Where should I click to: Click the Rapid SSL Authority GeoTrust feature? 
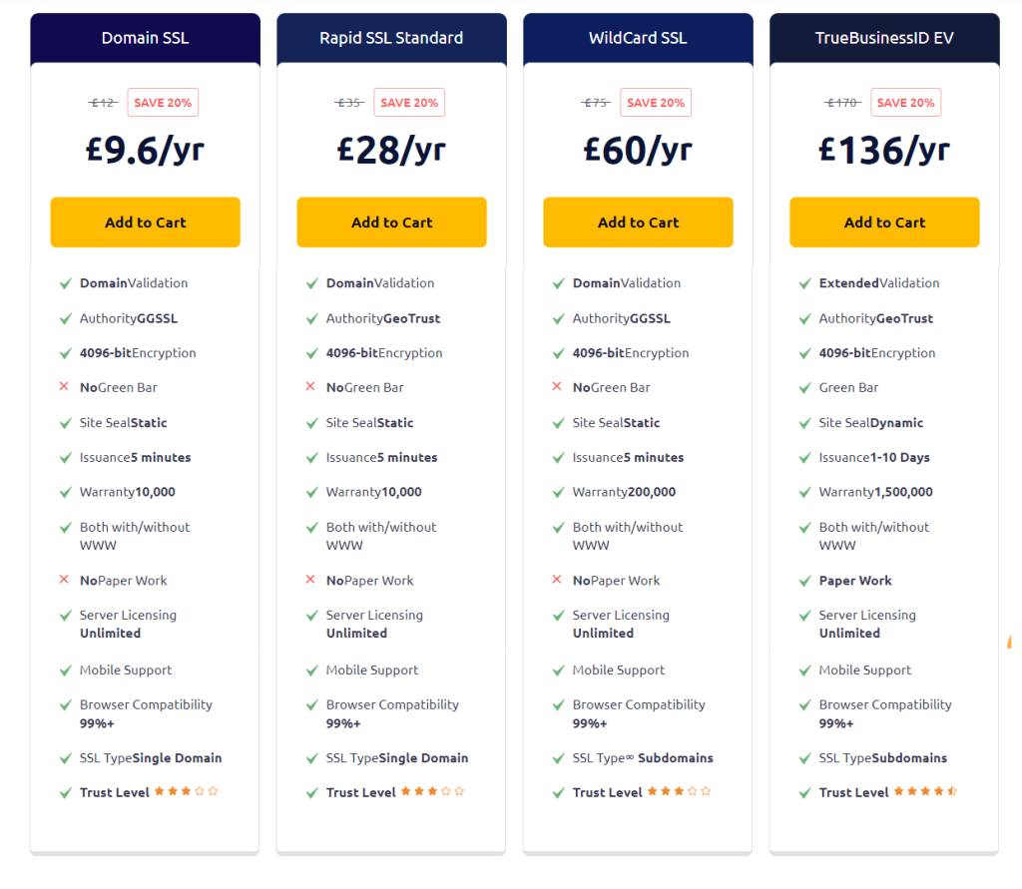[x=383, y=318]
